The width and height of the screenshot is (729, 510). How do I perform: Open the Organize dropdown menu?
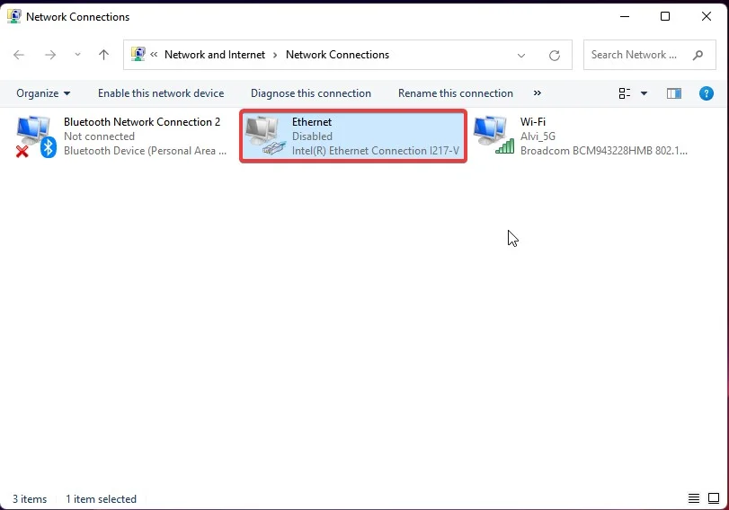[x=43, y=93]
